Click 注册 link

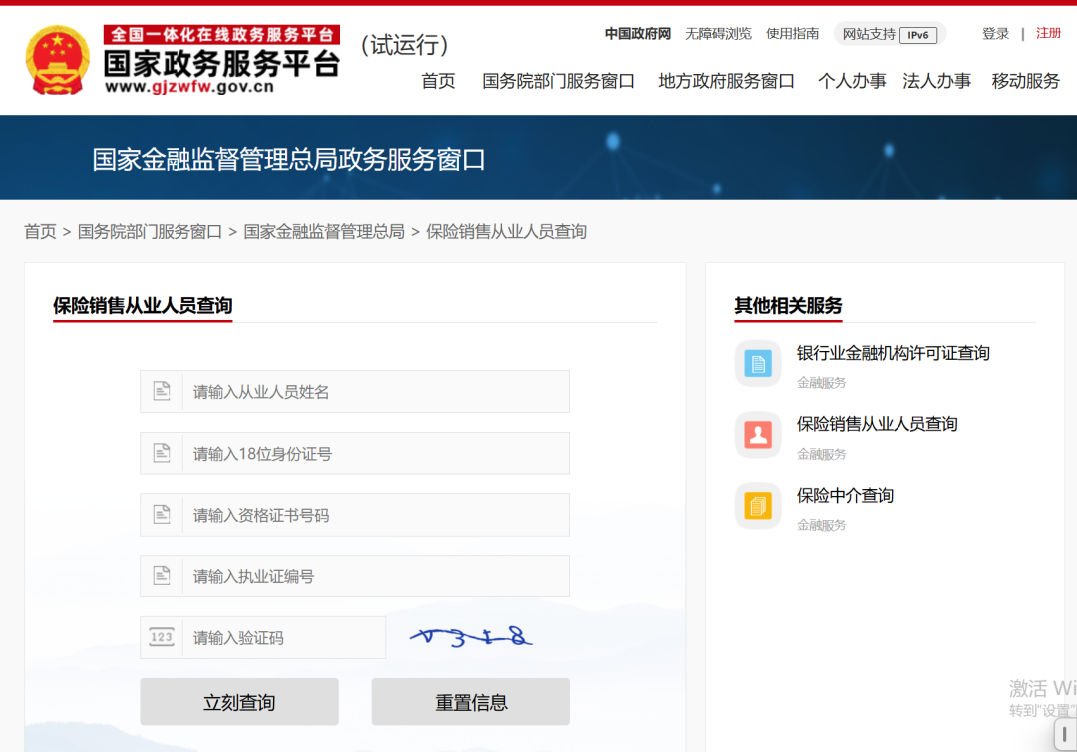1048,33
